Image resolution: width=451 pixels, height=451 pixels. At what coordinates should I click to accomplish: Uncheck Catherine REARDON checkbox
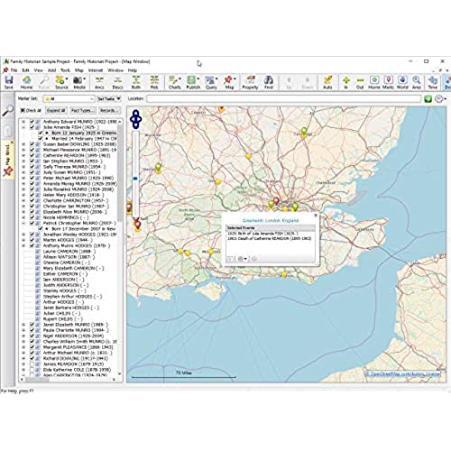point(32,155)
